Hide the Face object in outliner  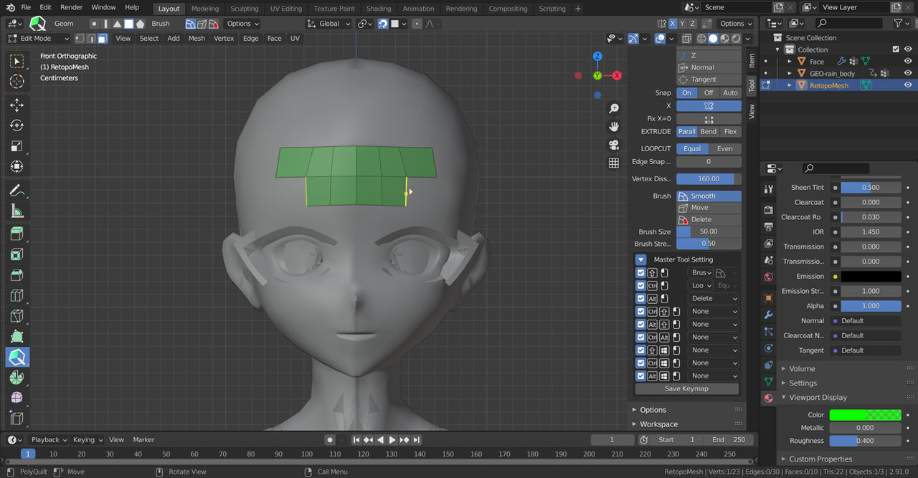908,62
